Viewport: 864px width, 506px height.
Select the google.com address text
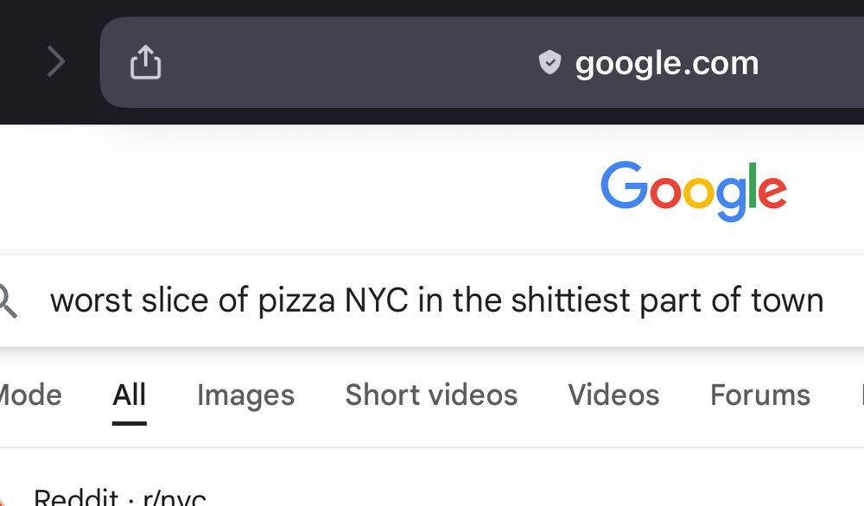667,64
